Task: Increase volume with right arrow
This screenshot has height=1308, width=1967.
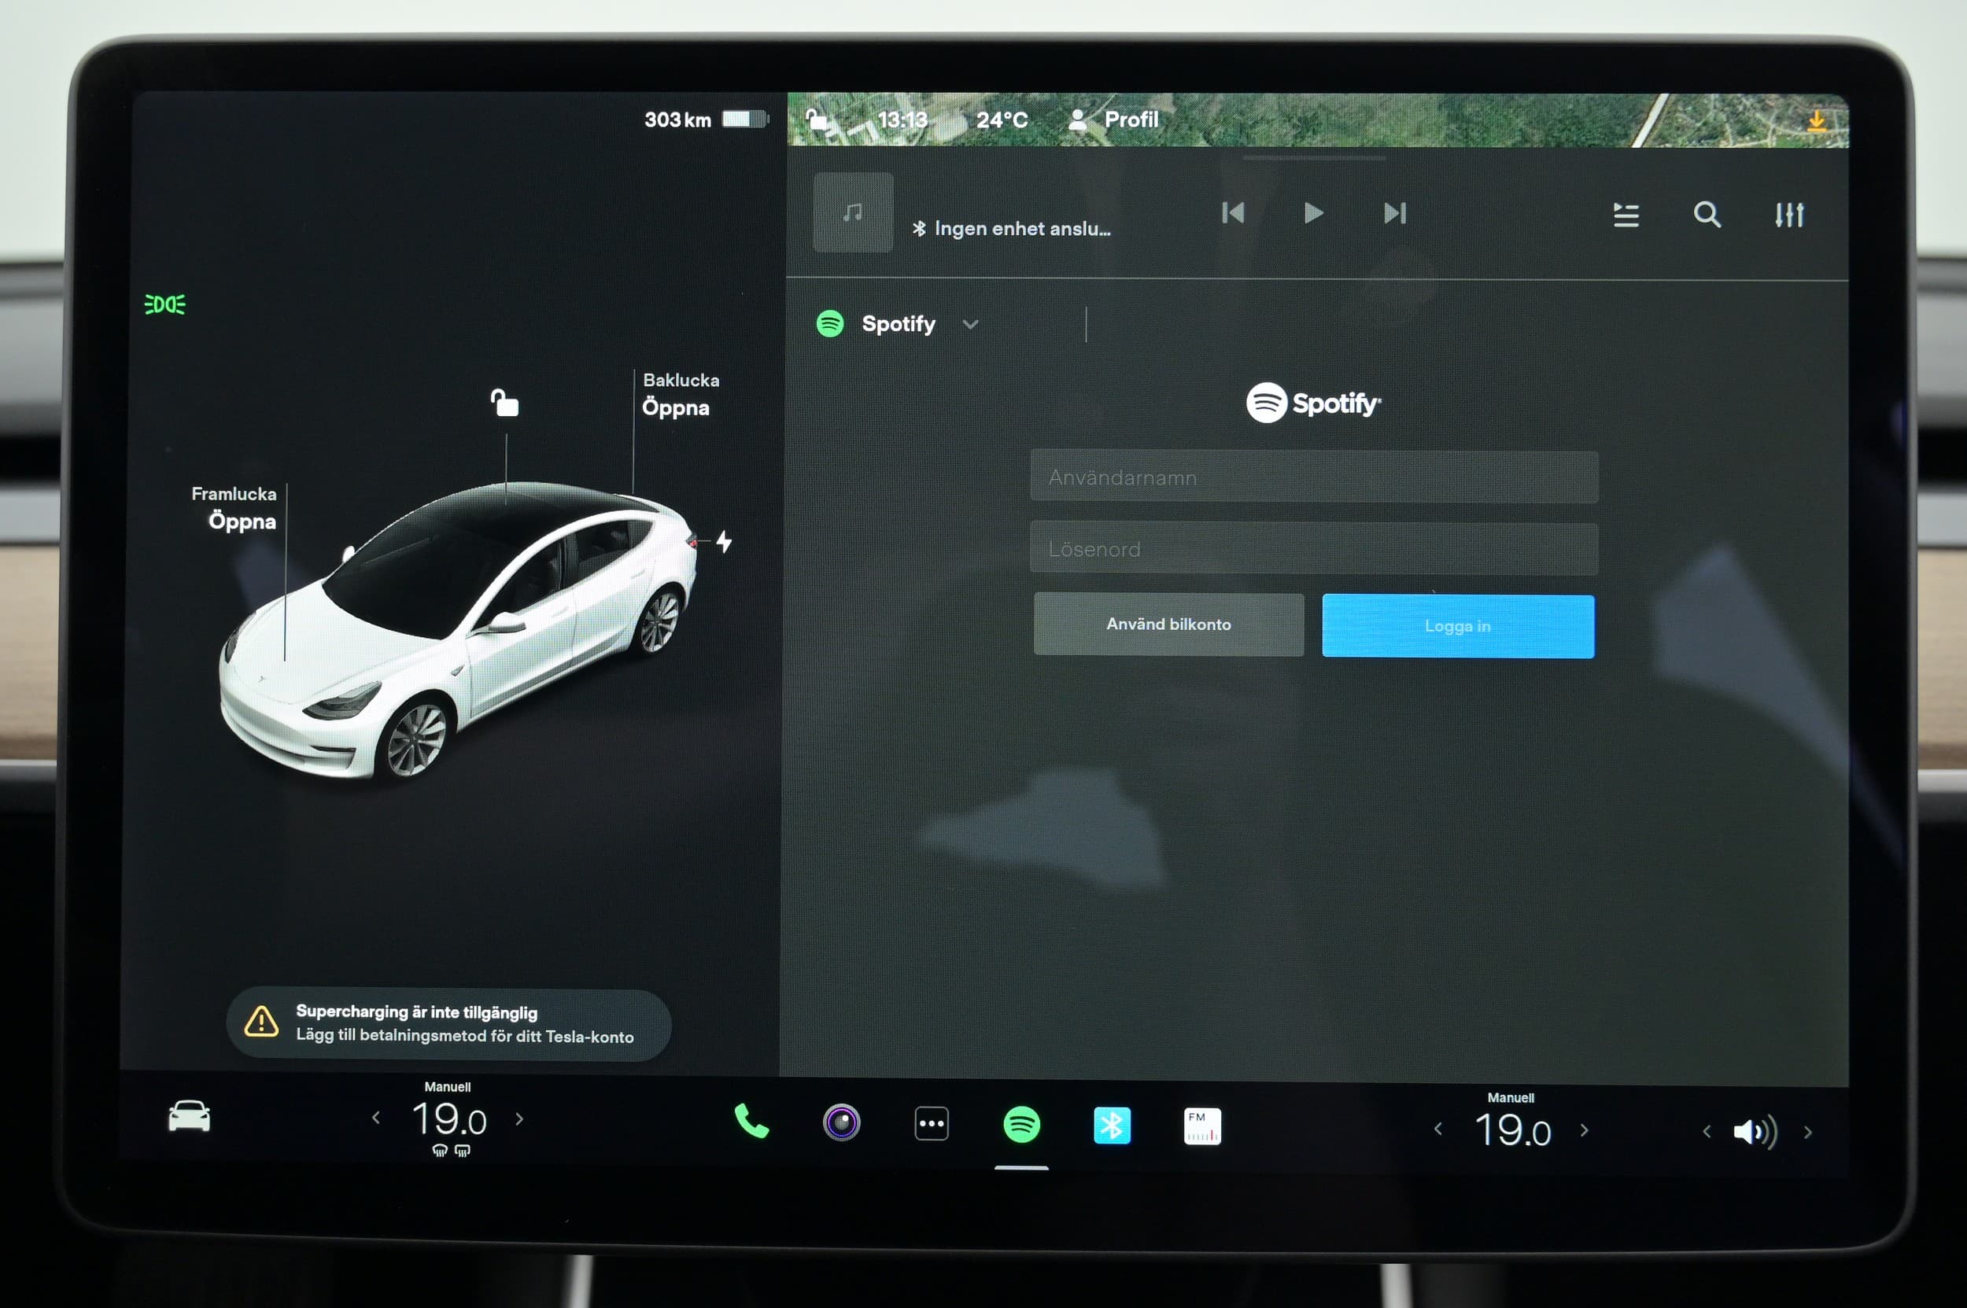Action: click(1807, 1132)
